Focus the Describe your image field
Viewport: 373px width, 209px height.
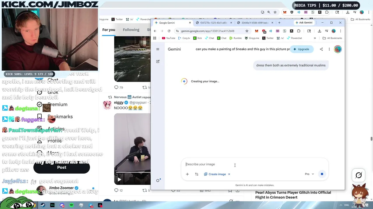(254, 164)
